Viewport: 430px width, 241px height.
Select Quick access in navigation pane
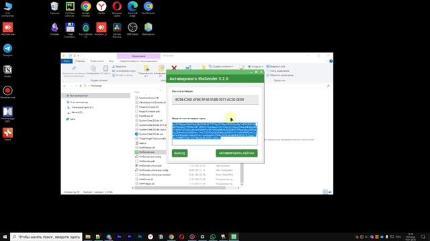click(x=95, y=96)
